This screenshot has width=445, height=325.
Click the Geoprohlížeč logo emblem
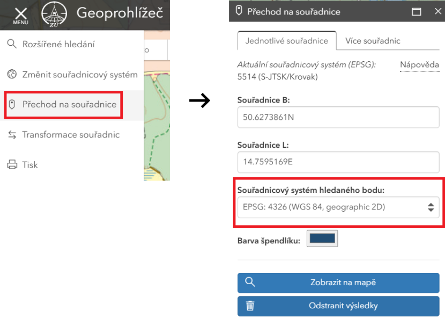tap(53, 13)
